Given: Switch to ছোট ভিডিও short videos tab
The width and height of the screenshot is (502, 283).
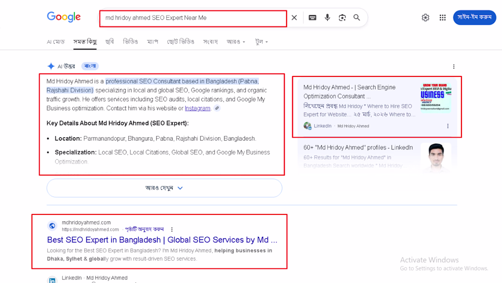Looking at the screenshot, I should coord(181,42).
